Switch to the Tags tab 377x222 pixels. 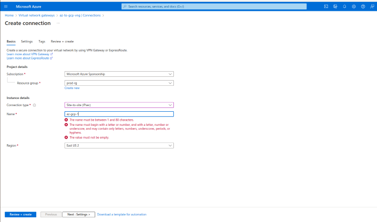coord(42,41)
